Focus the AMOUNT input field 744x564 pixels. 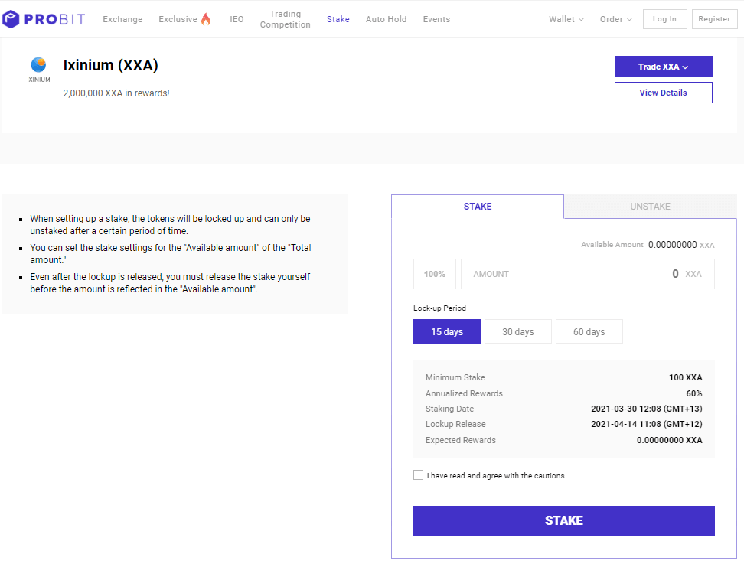[587, 274]
